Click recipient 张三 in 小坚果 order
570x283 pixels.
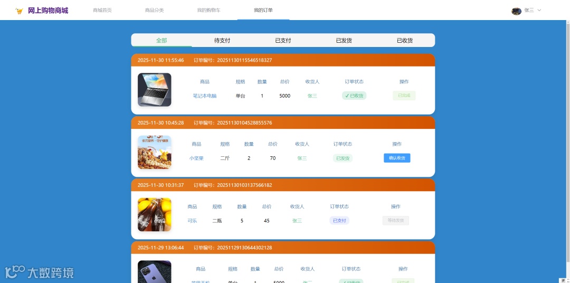click(302, 158)
